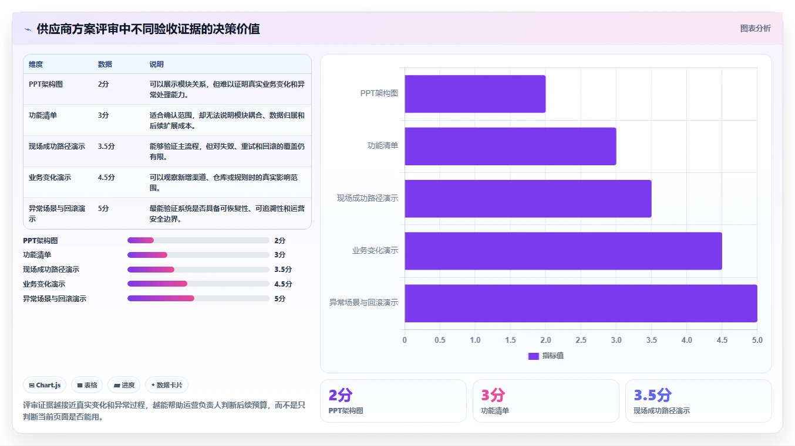795x446 pixels.
Task: Select the 数据卡片 tag chip
Action: point(167,385)
